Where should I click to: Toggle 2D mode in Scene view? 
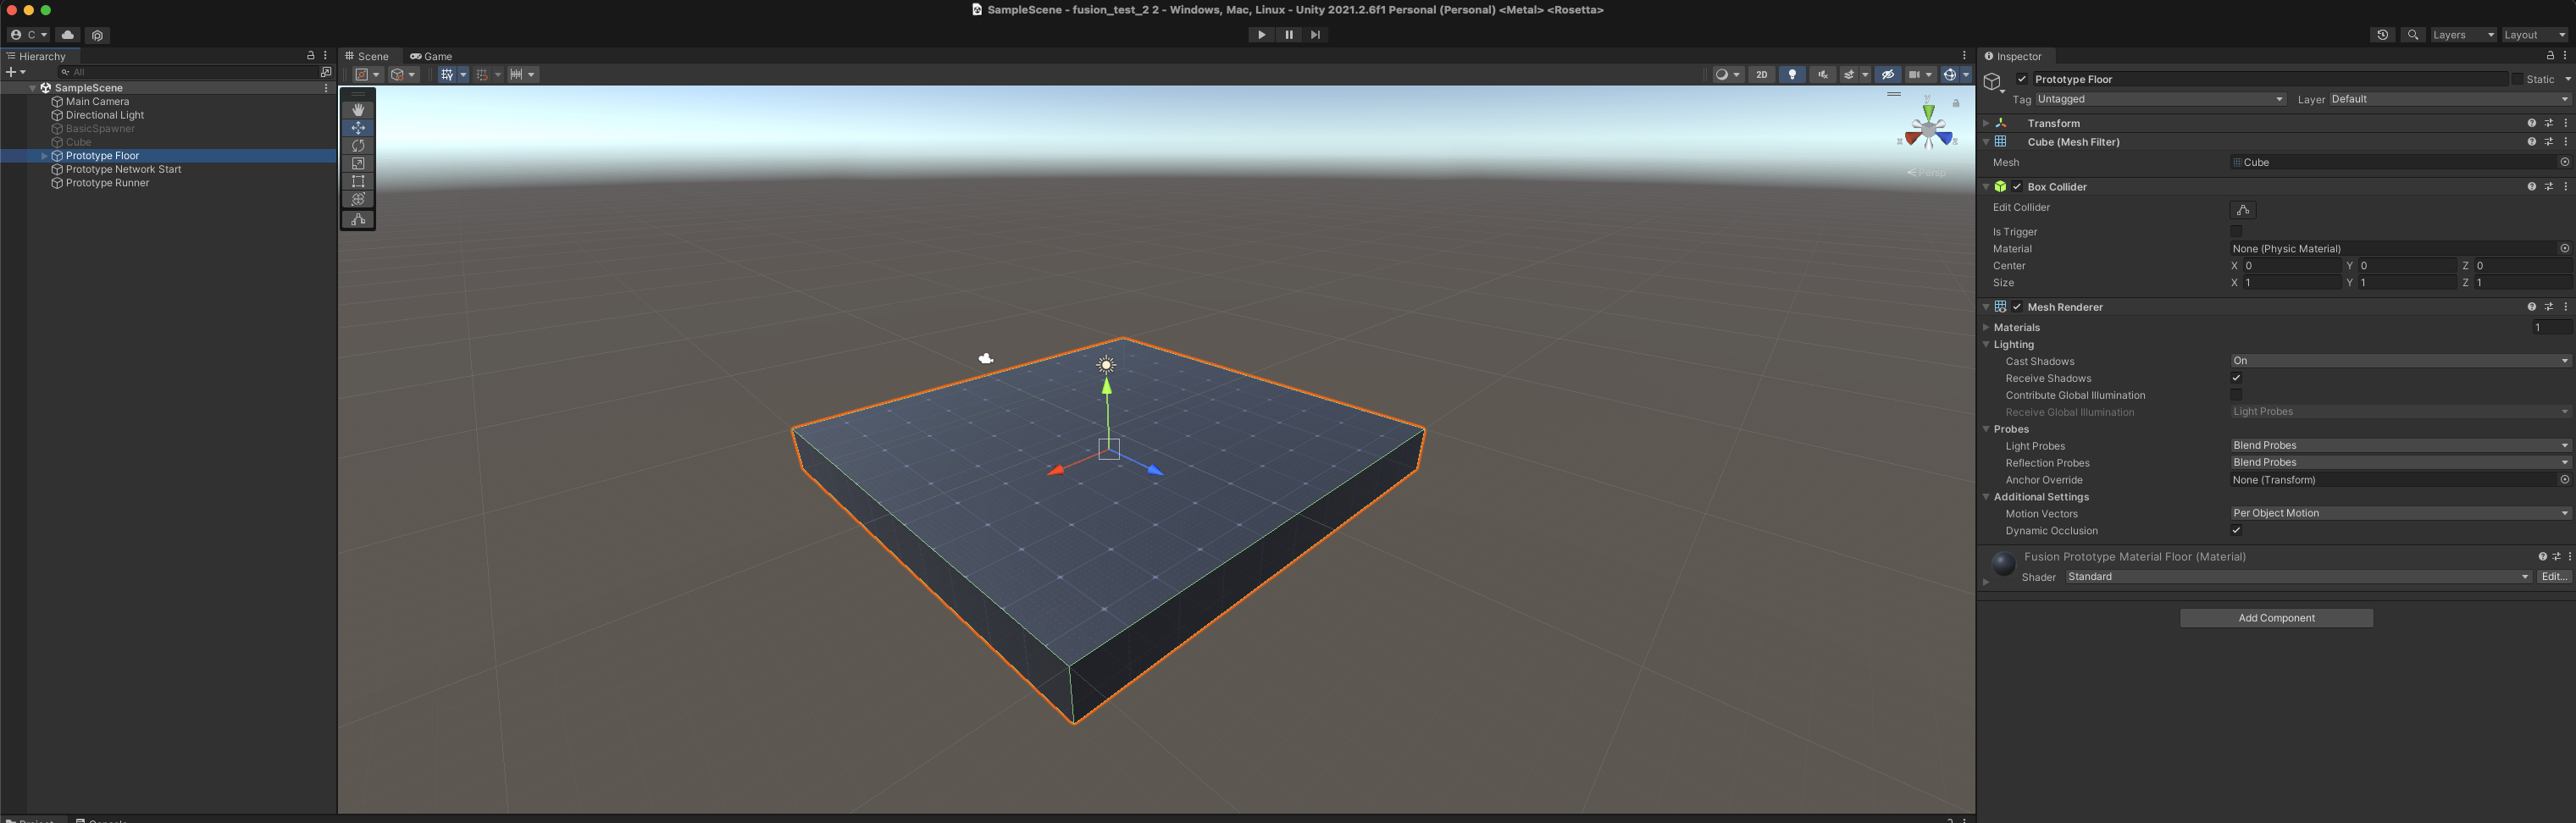[1762, 74]
